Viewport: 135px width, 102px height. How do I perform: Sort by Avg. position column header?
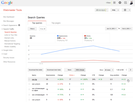tap(115, 75)
